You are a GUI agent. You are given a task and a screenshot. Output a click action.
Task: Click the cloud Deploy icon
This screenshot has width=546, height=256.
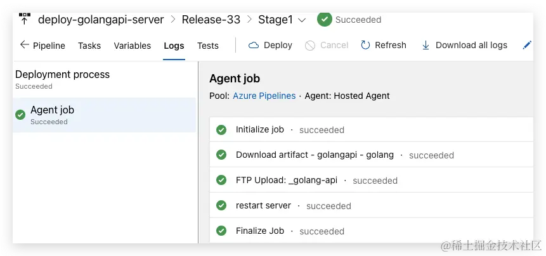click(254, 45)
